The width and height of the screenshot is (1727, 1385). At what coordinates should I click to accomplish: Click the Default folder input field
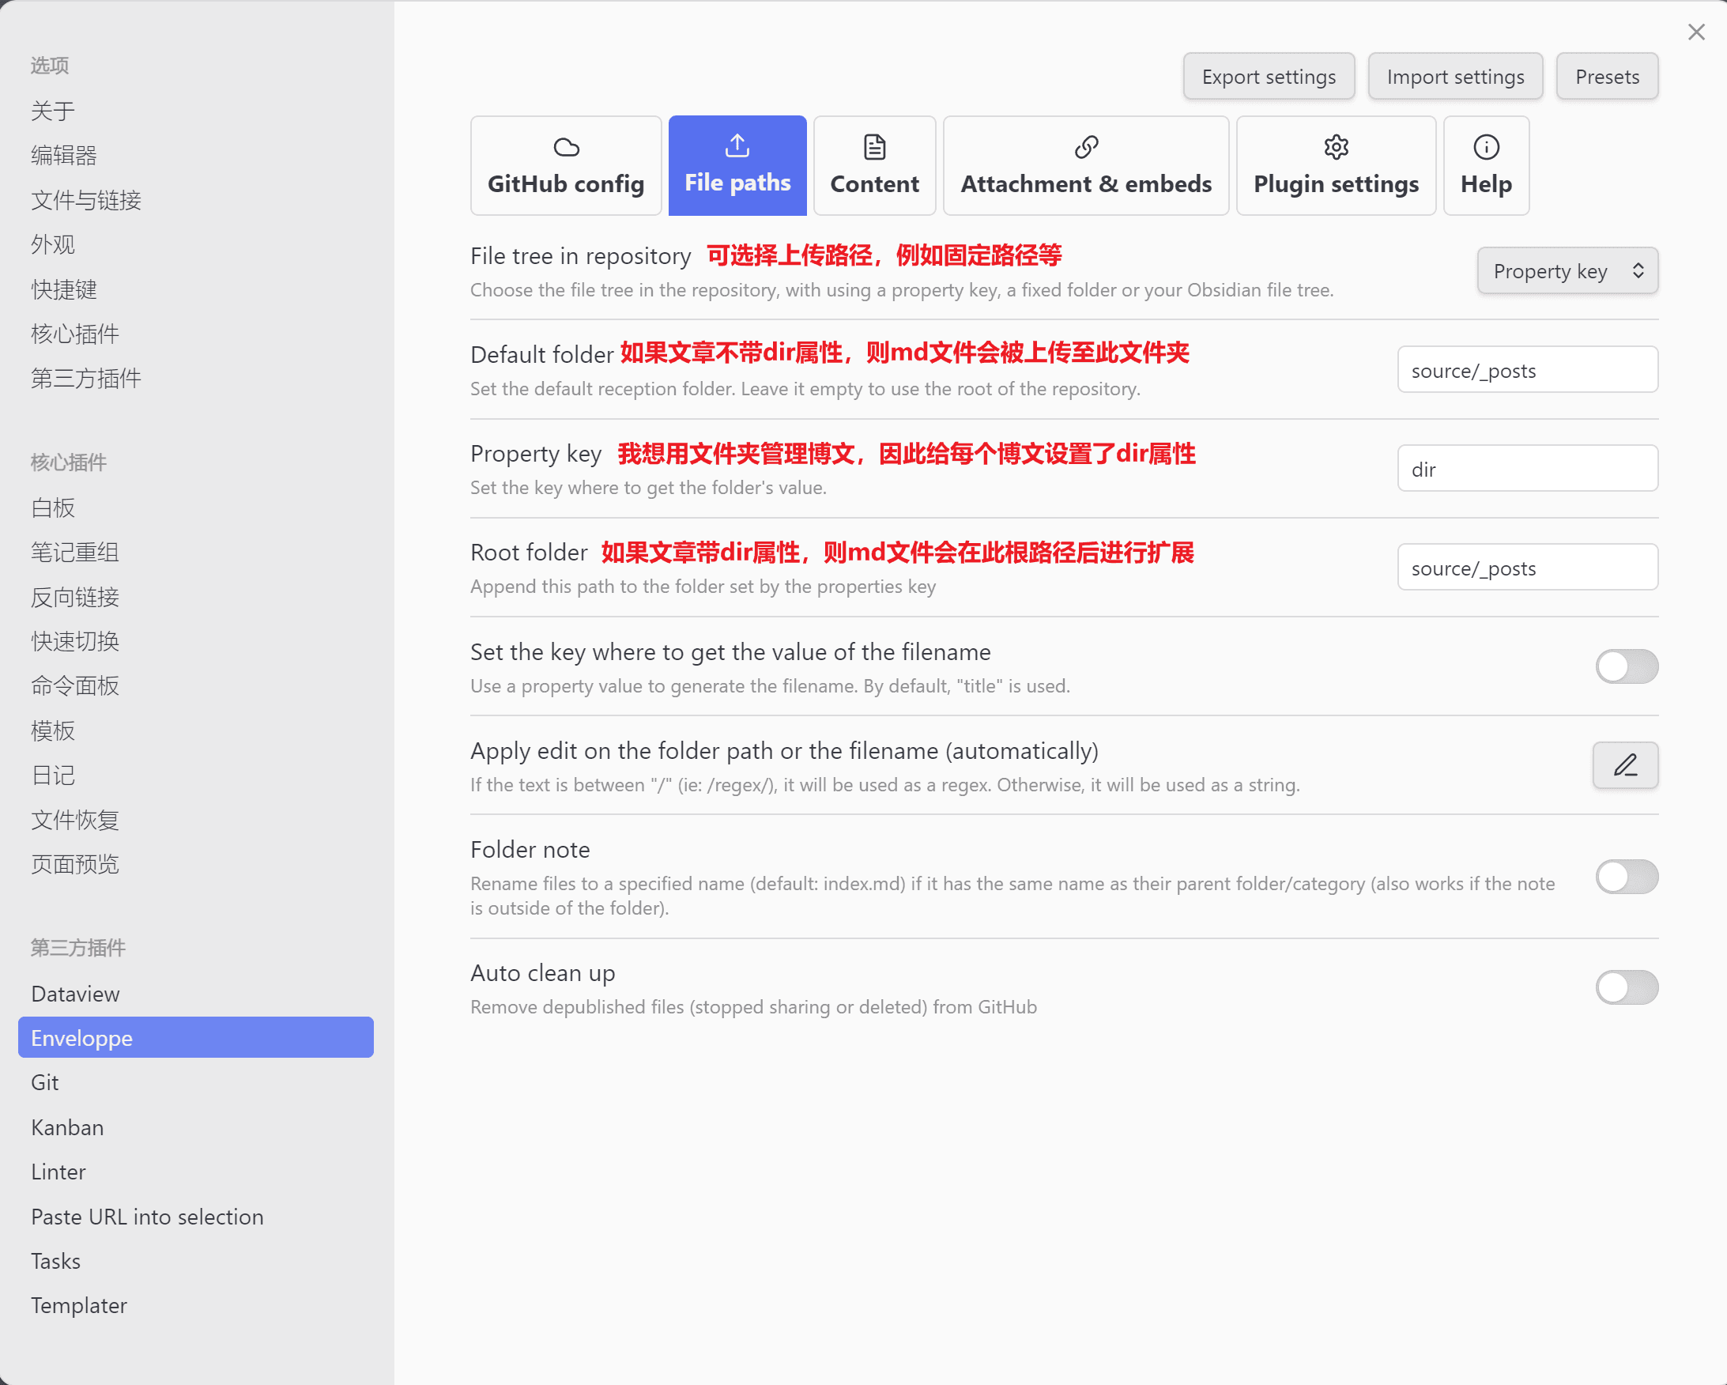coord(1527,370)
